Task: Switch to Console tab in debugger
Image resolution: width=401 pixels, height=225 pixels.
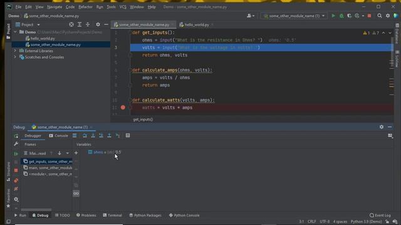Action: coord(58,136)
